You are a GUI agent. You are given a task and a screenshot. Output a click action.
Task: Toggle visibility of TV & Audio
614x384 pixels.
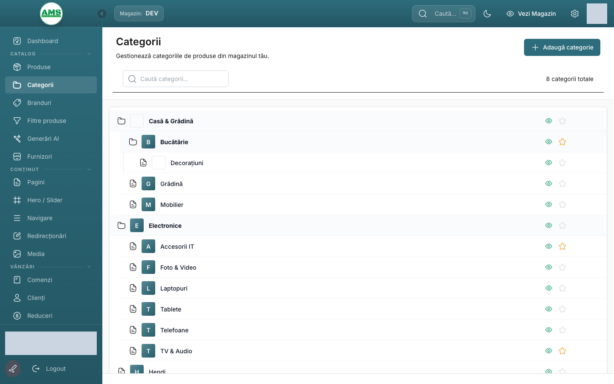tap(549, 351)
